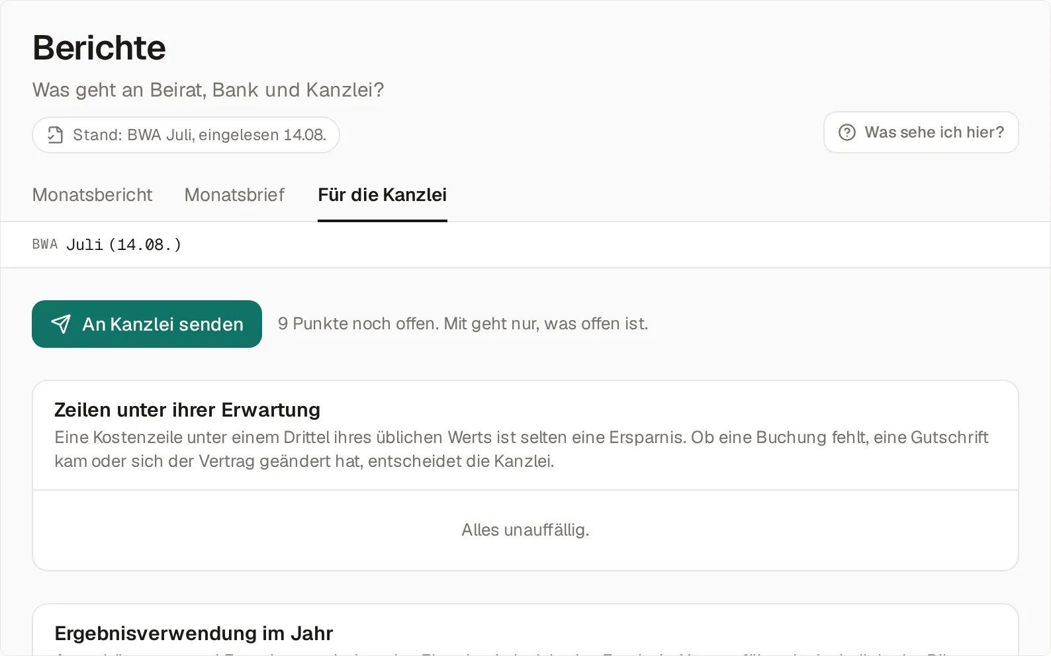This screenshot has width=1051, height=656.
Task: Select the Für die Kanzlei tab
Action: click(x=383, y=194)
